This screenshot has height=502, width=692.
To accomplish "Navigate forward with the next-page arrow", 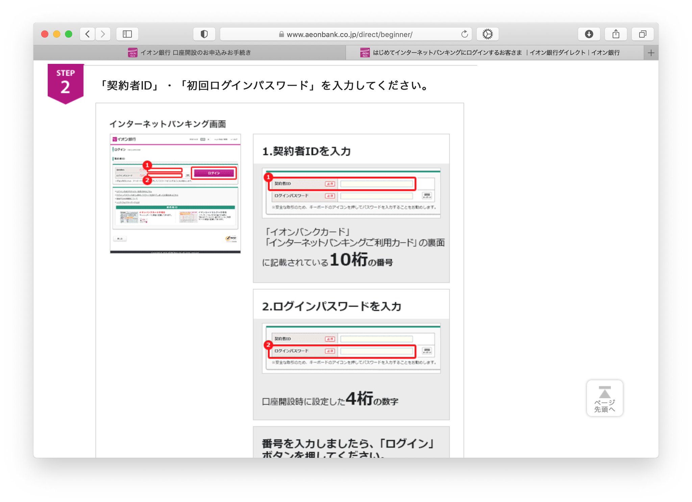I will pyautogui.click(x=103, y=34).
